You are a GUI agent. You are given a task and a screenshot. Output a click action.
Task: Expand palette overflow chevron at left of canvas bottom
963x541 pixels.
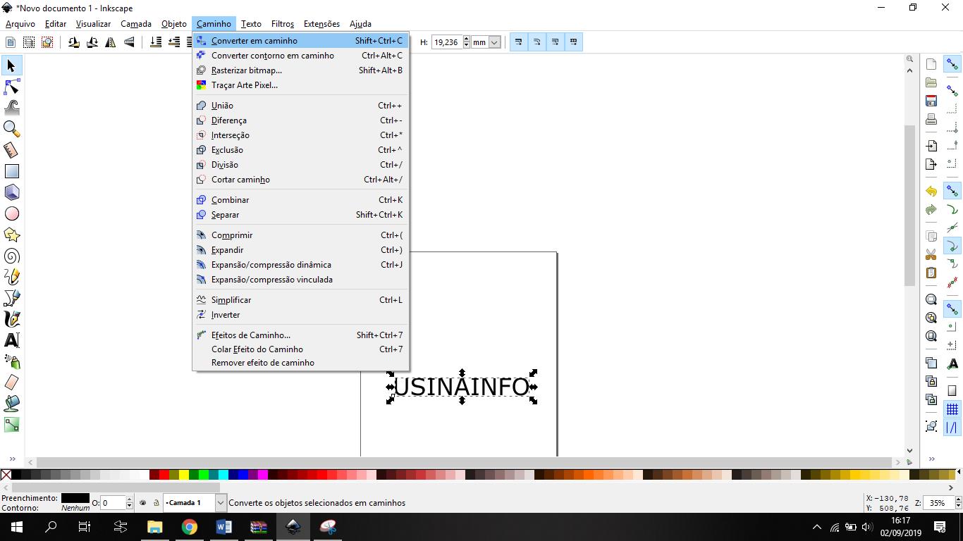(12, 459)
